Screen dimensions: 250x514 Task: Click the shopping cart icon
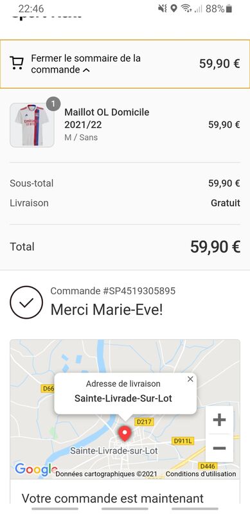[x=17, y=63]
